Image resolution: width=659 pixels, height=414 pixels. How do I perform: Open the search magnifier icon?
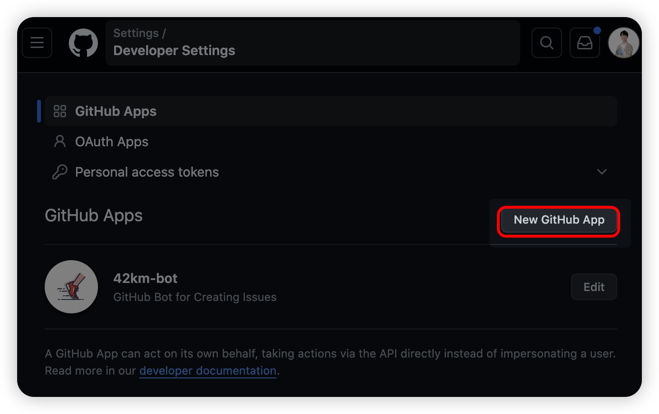547,43
